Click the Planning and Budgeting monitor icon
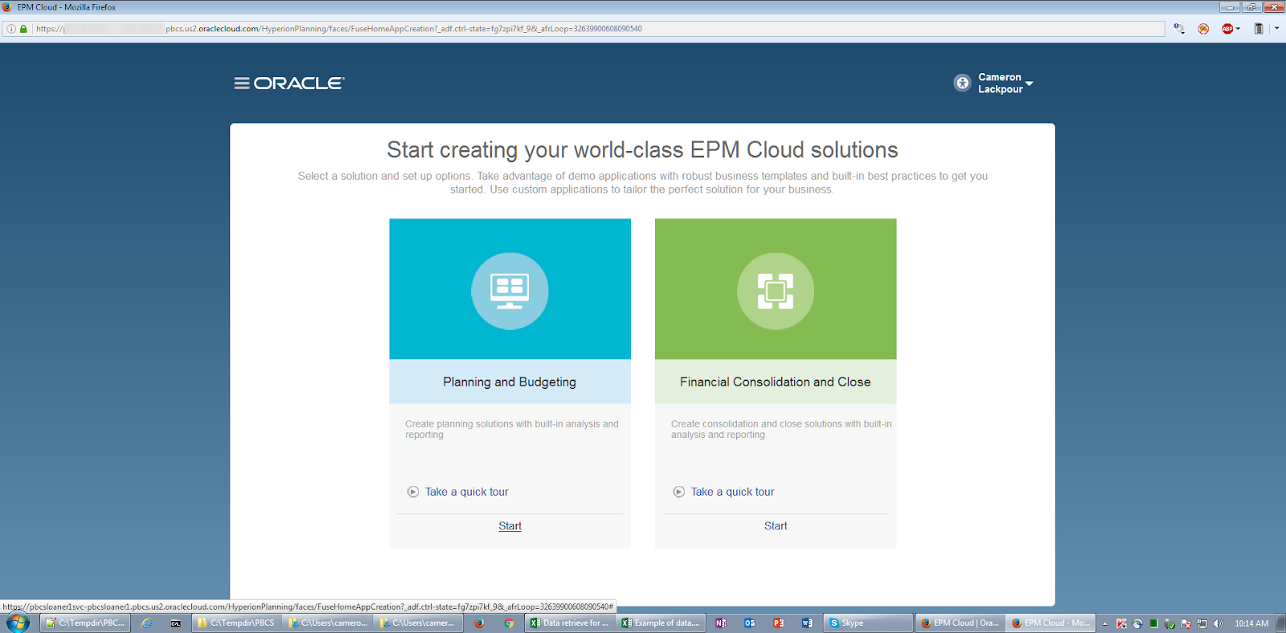The width and height of the screenshot is (1286, 633). click(510, 291)
